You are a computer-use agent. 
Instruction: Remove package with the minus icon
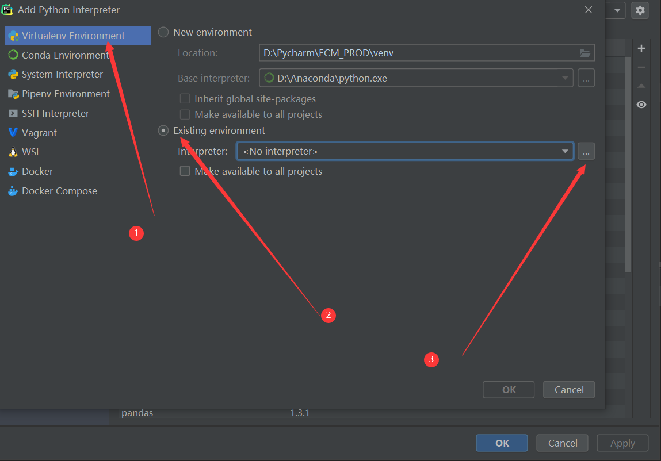[x=641, y=67]
